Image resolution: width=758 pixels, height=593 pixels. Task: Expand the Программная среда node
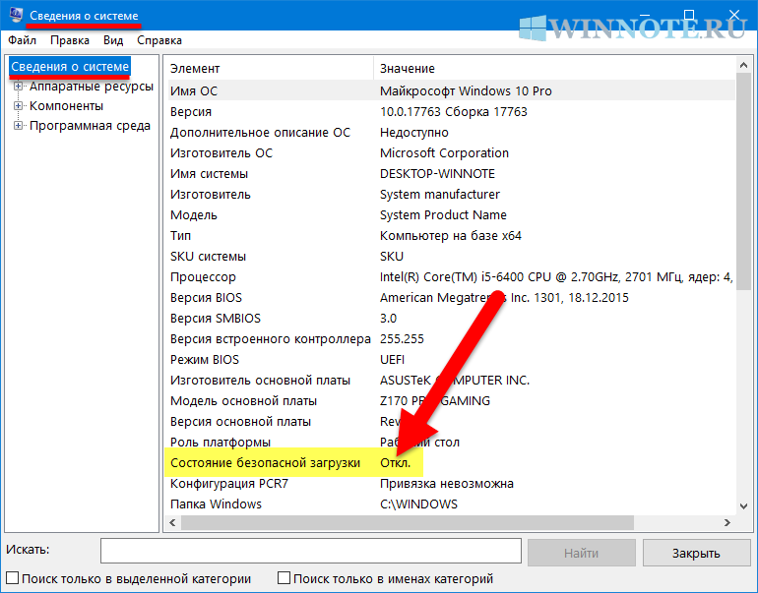(x=18, y=126)
